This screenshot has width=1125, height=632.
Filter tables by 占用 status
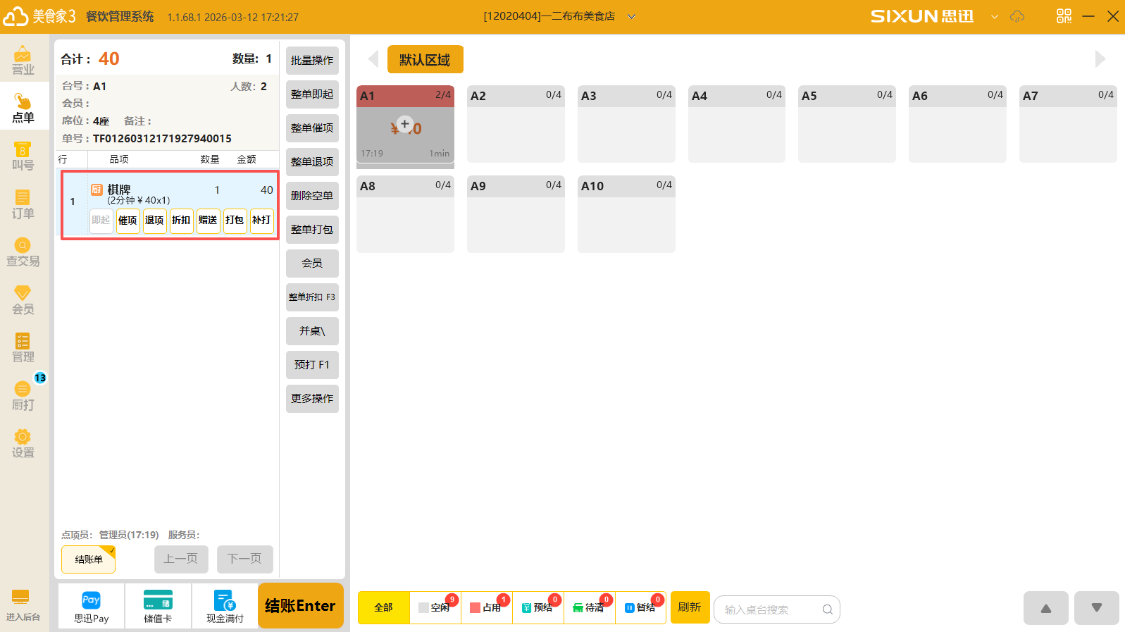coord(487,607)
